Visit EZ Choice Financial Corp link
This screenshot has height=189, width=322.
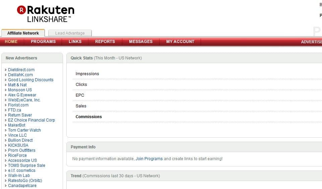[x=31, y=120]
